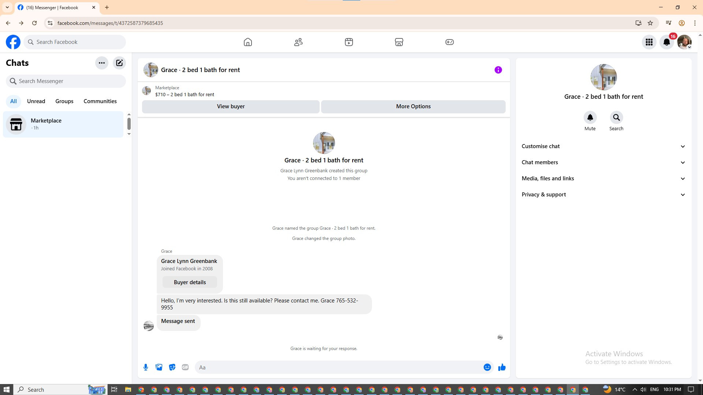Install app icon in the address bar
The width and height of the screenshot is (703, 395).
[639, 23]
